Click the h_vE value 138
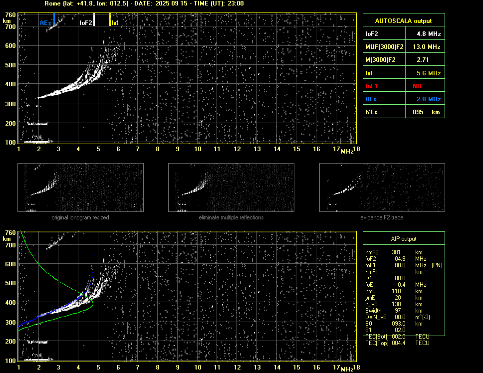The image size is (483, 373). click(x=396, y=304)
